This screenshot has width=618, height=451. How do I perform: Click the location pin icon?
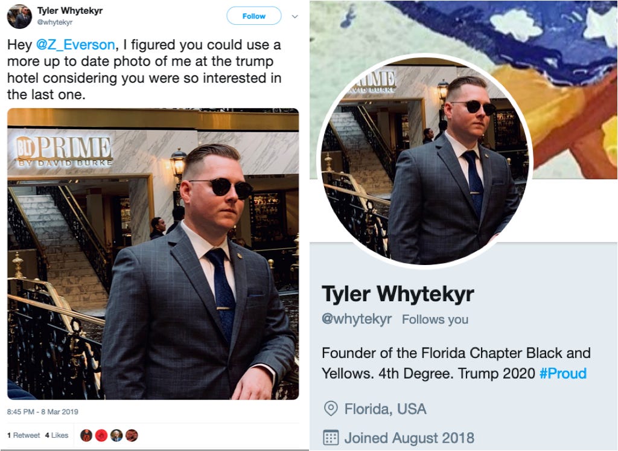coord(331,408)
